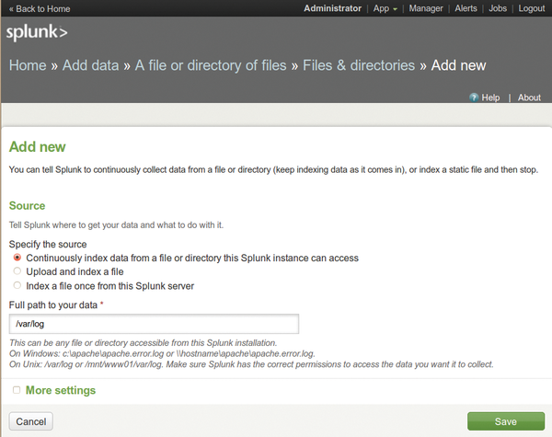
Task: Navigate to Add data breadcrumb
Action: click(91, 65)
